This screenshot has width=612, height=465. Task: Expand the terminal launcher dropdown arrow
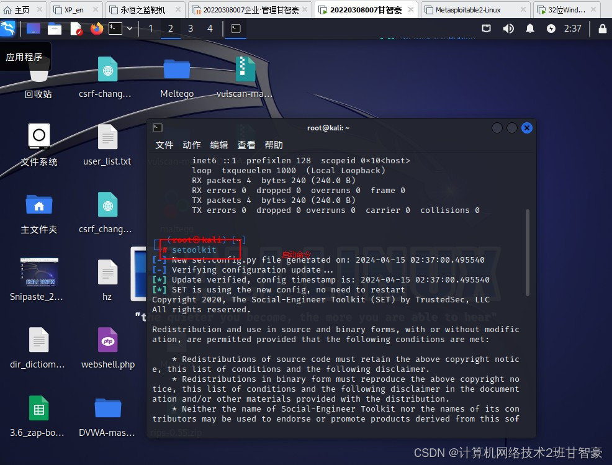tap(130, 29)
